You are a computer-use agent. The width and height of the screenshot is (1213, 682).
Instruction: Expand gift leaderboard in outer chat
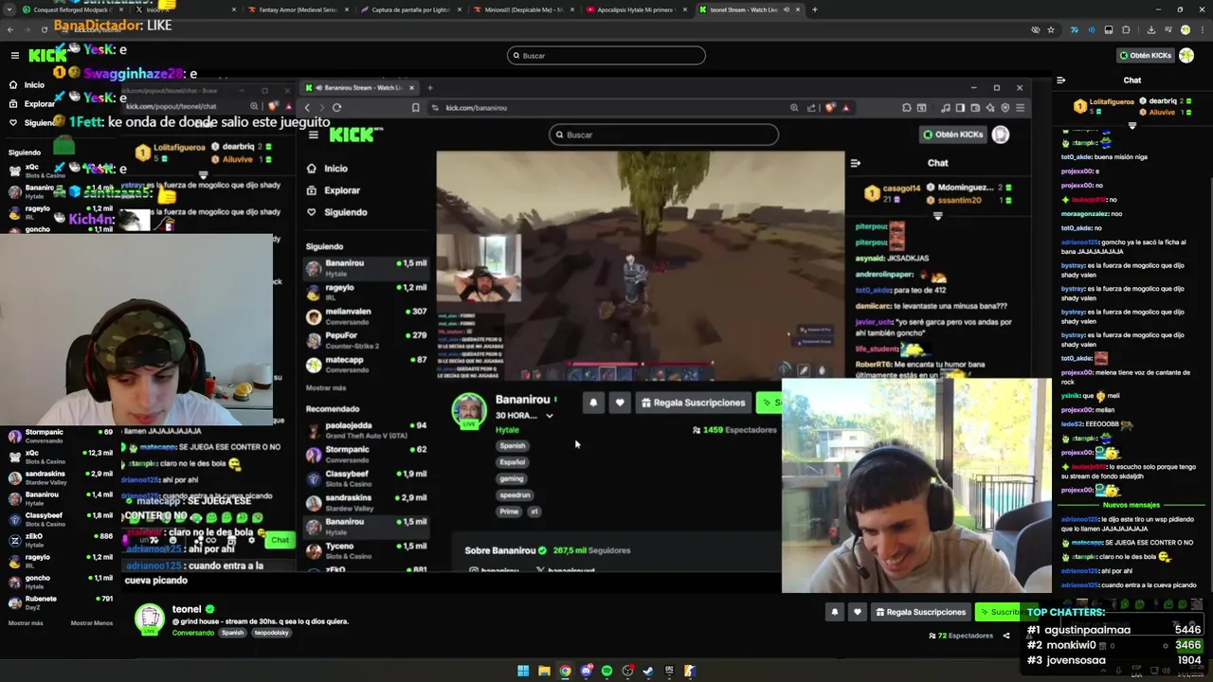(1132, 125)
